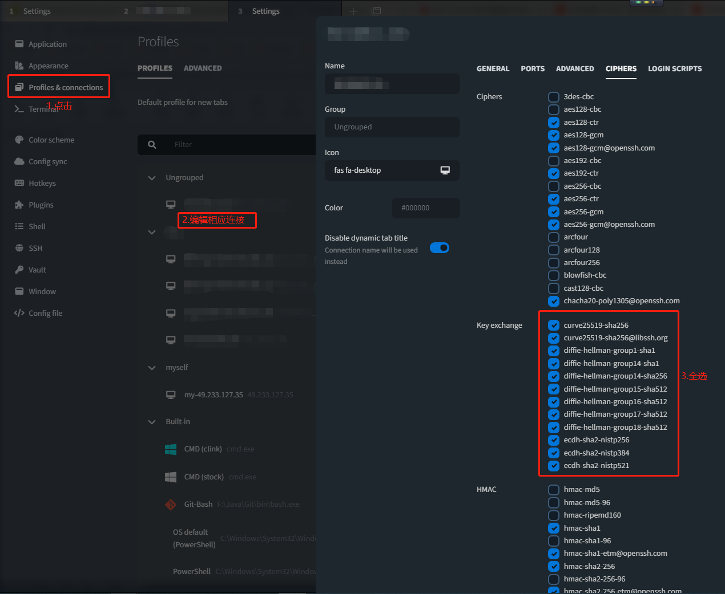Check the hmac-ripemd160 option
Screen dimensions: 725x594
pyautogui.click(x=554, y=515)
